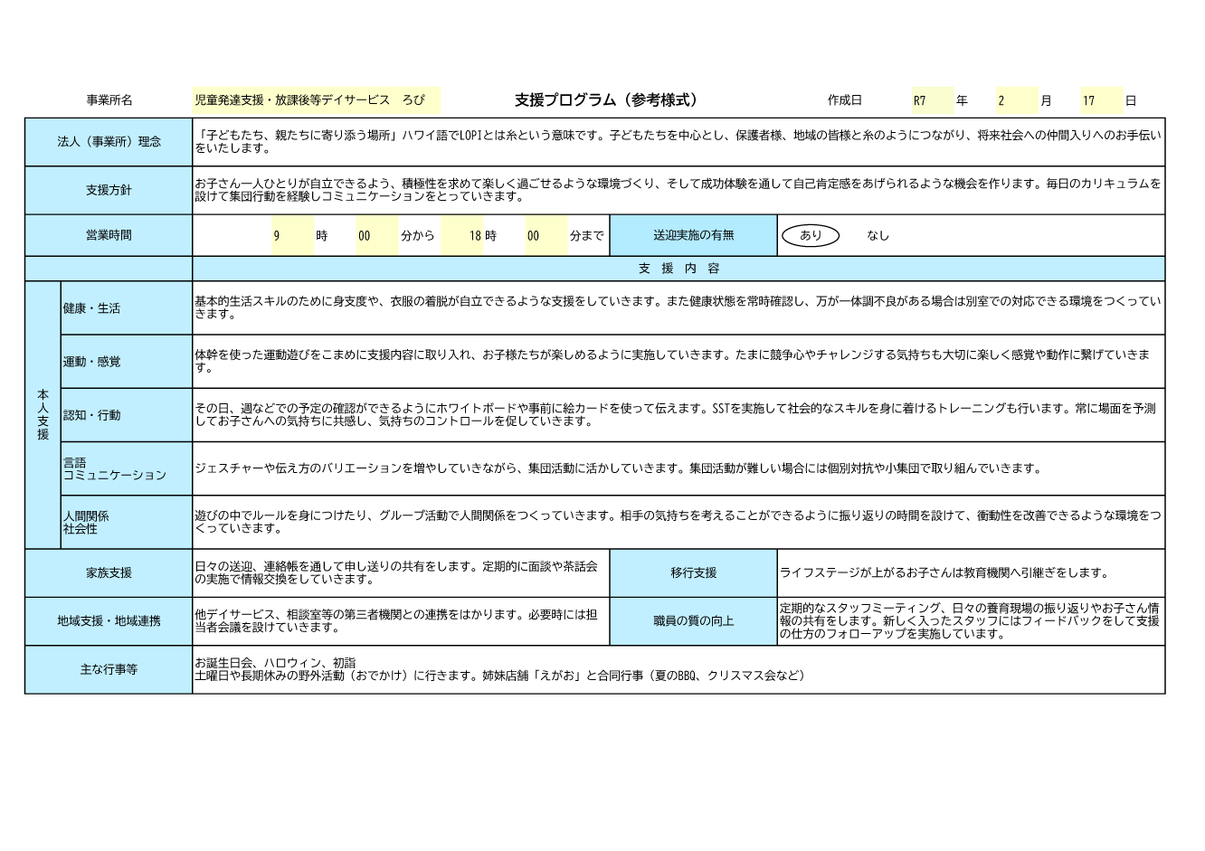Choose the なし transport option
This screenshot has height=851, width=1205.
click(878, 236)
